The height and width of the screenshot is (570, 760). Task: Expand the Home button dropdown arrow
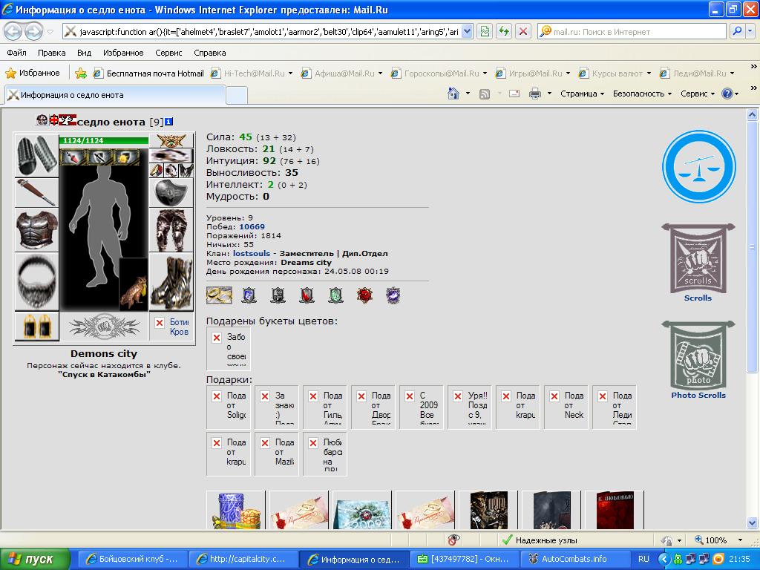click(468, 94)
